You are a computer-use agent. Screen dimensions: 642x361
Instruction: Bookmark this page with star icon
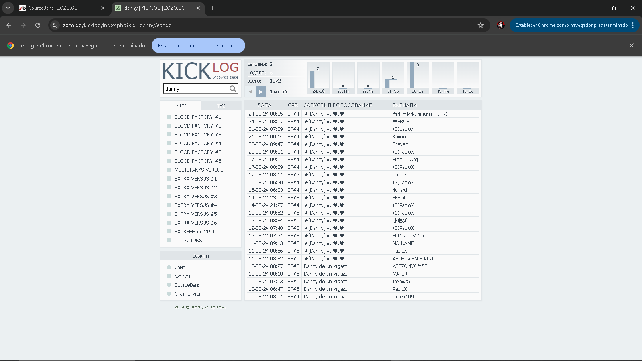481,25
